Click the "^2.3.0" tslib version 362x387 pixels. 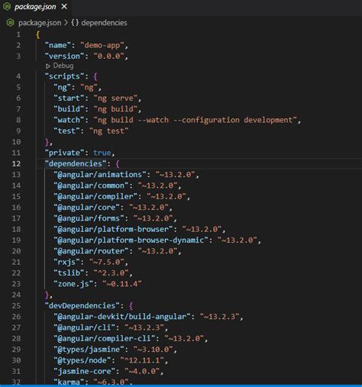[x=111, y=273]
